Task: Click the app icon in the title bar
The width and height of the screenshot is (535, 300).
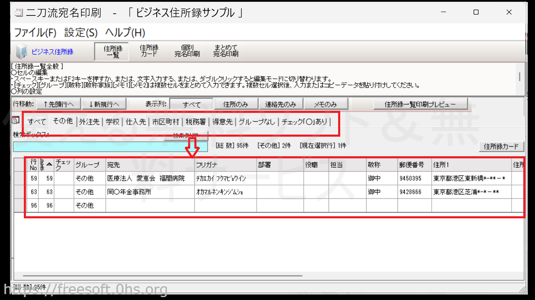Action: [x=19, y=12]
